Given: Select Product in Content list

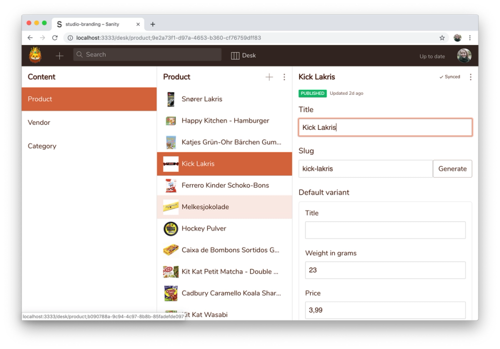Looking at the screenshot, I should [x=89, y=99].
